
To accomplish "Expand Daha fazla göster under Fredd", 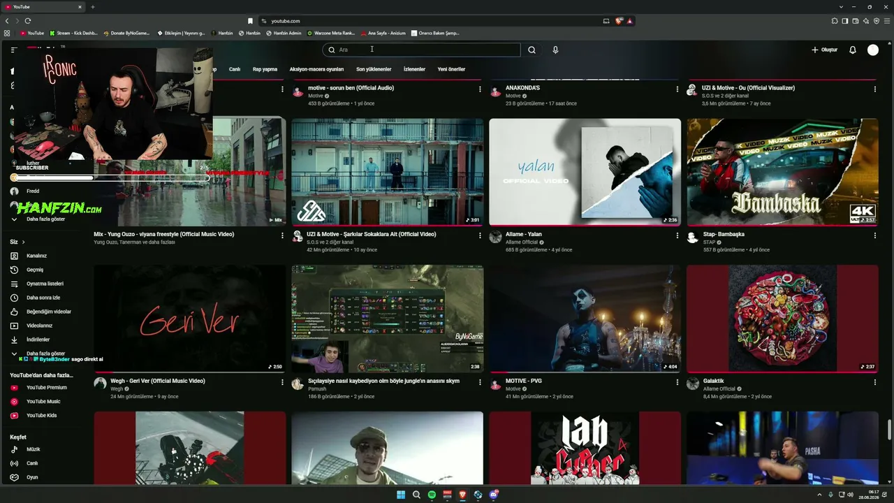I will point(46,219).
